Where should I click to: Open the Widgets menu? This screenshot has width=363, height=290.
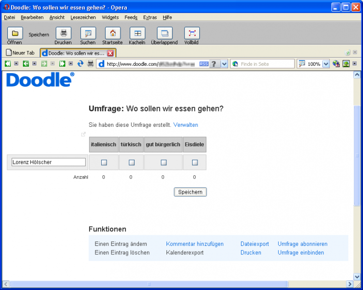[x=110, y=17]
